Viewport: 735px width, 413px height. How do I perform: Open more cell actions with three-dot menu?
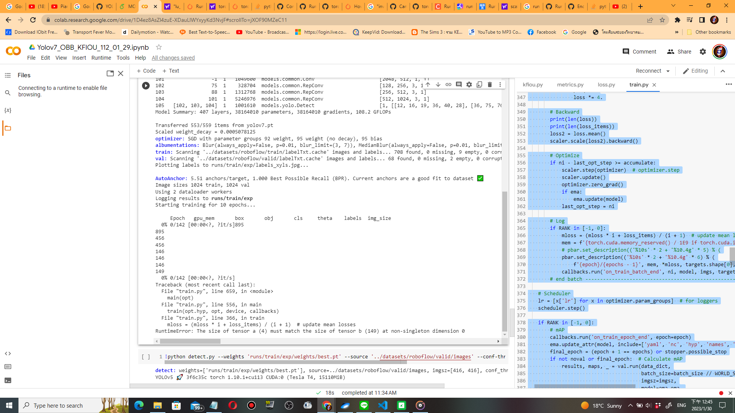click(500, 84)
